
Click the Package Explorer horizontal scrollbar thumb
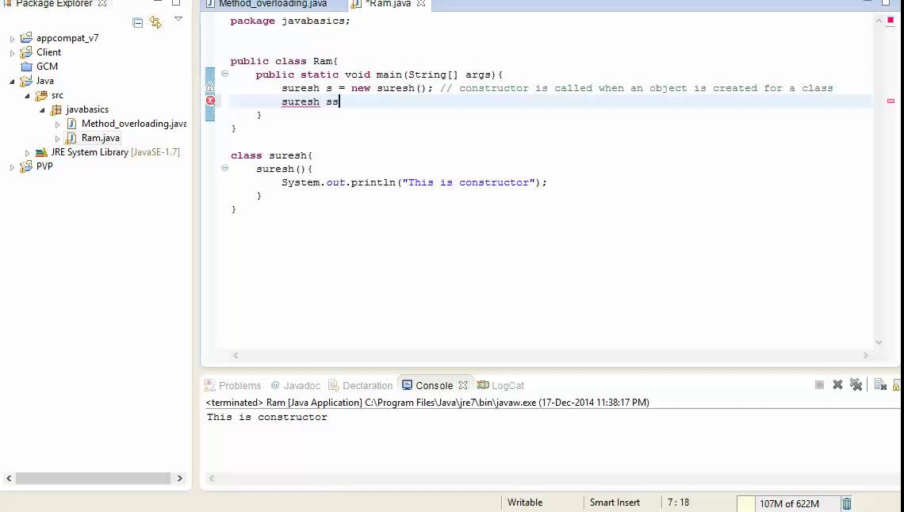coord(93,479)
